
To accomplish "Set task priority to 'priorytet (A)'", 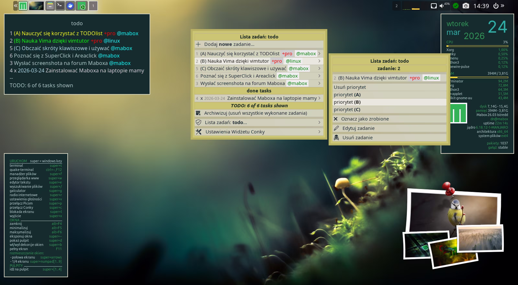I will point(347,95).
